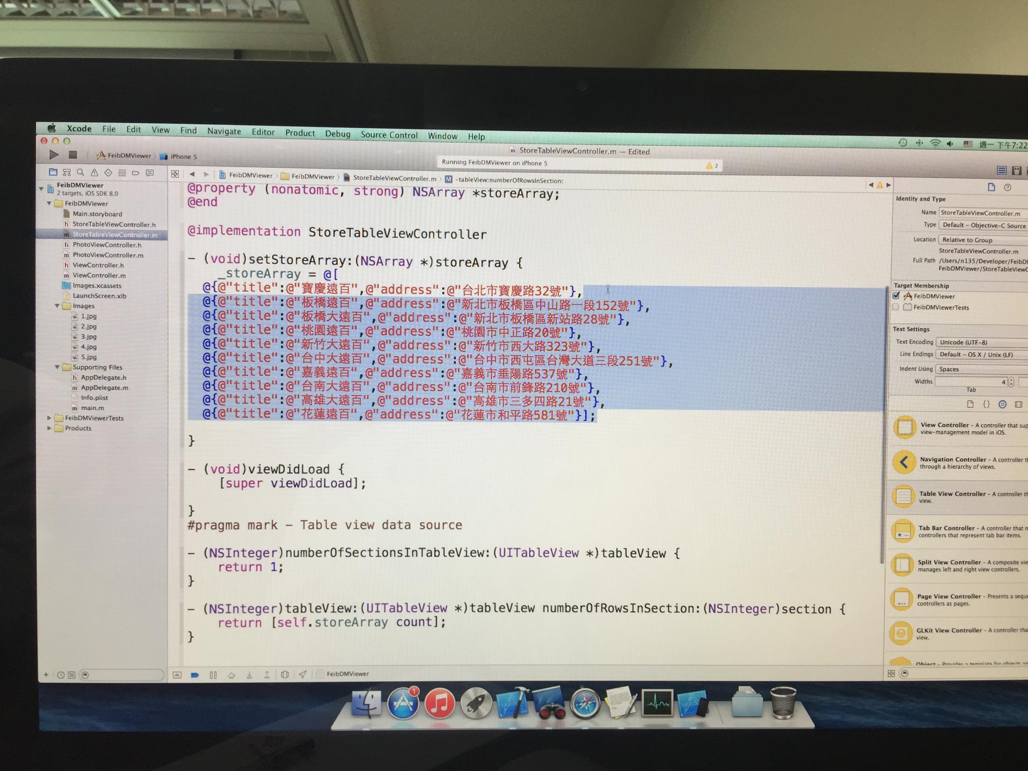
Task: Click the step over button in debug bar
Action: [x=231, y=675]
